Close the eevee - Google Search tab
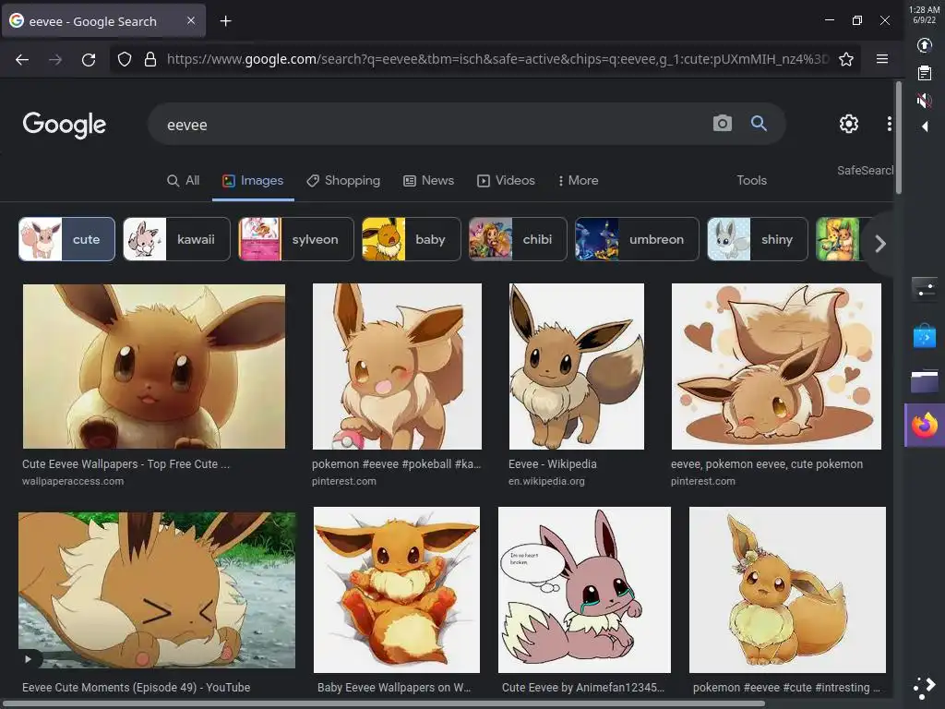This screenshot has height=709, width=945. tap(191, 20)
